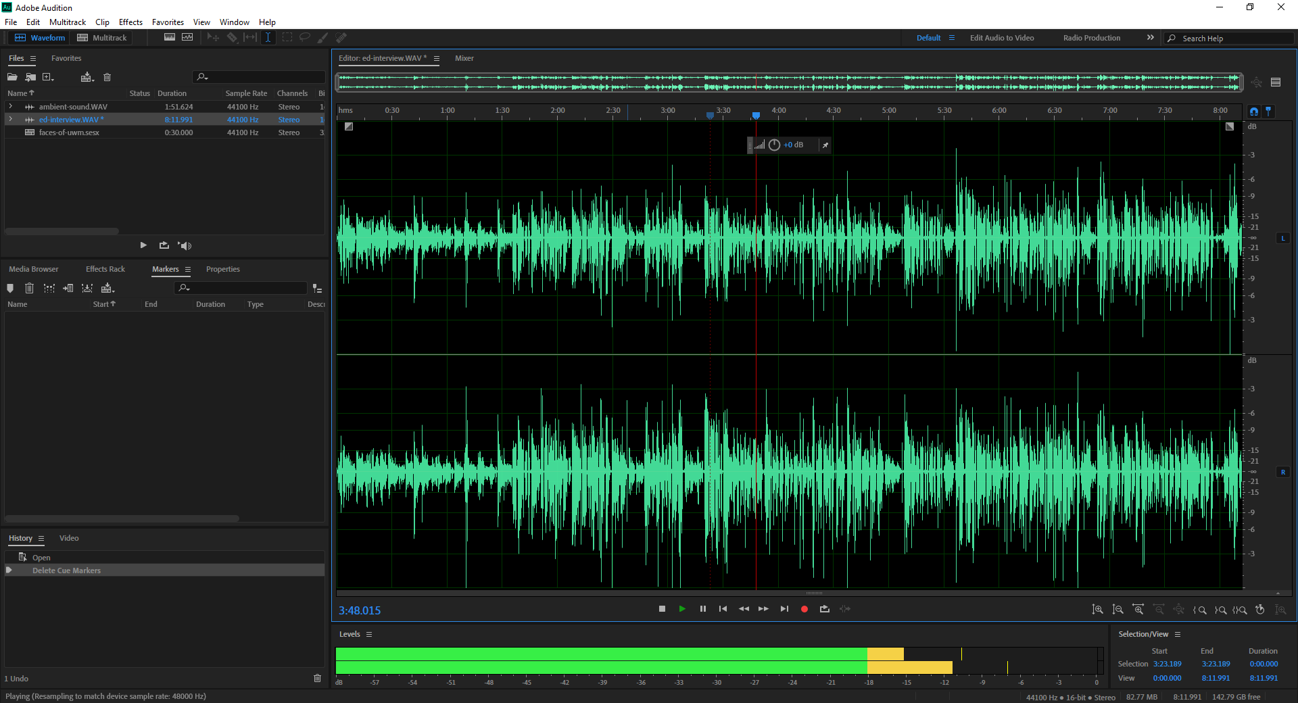Stop playback with the Stop button
The height and width of the screenshot is (703, 1298).
click(662, 609)
